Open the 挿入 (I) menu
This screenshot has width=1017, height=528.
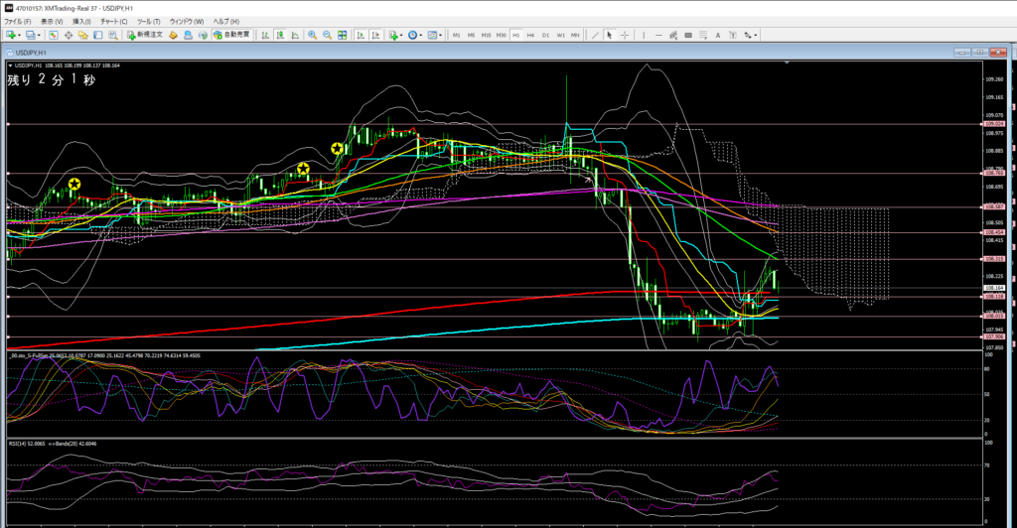click(x=81, y=22)
